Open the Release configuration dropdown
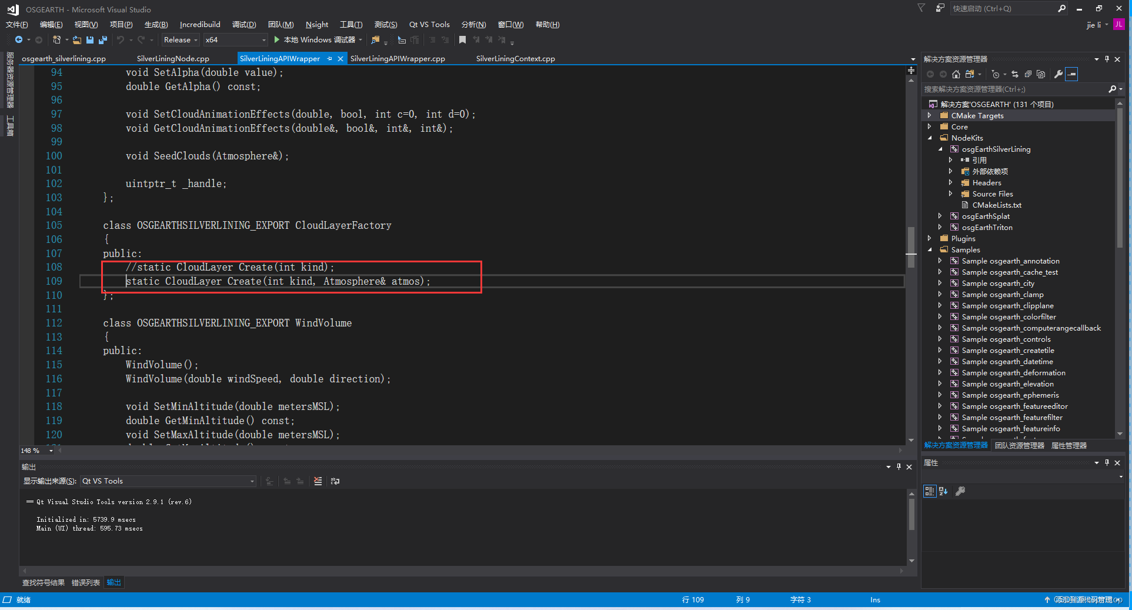 (181, 40)
